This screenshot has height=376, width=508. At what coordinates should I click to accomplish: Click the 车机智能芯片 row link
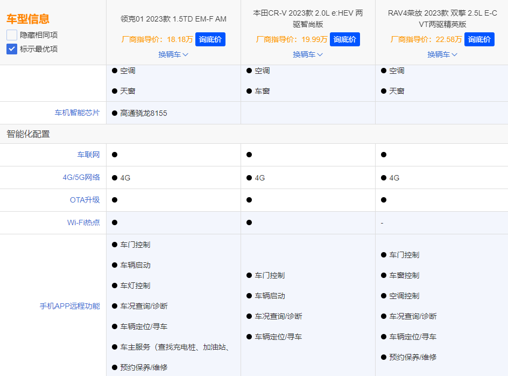coord(76,113)
